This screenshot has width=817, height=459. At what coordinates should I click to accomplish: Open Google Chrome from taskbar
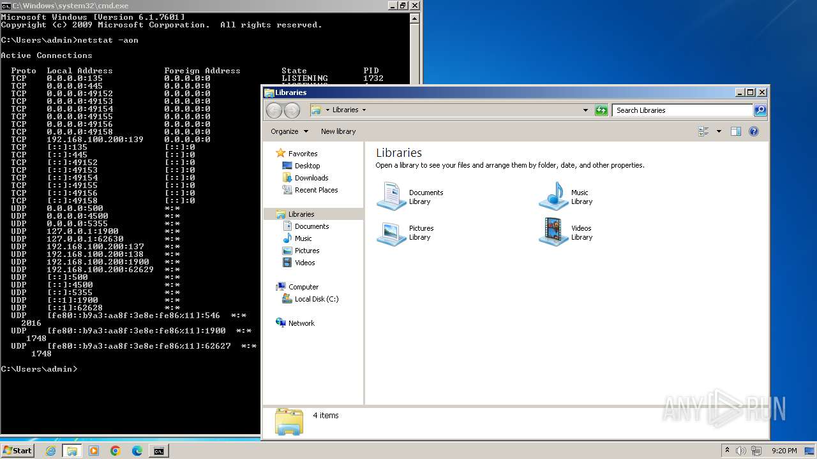coord(116,451)
